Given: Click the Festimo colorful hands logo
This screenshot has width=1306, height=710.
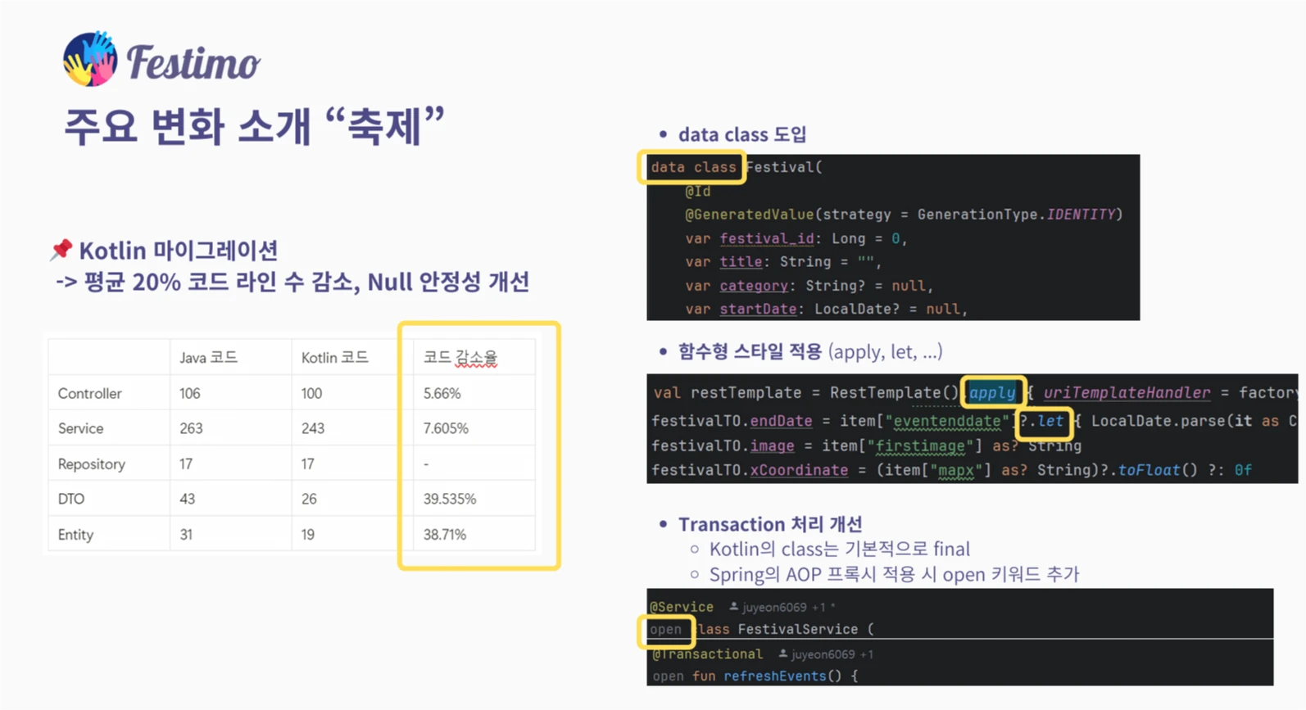Looking at the screenshot, I should pyautogui.click(x=90, y=59).
